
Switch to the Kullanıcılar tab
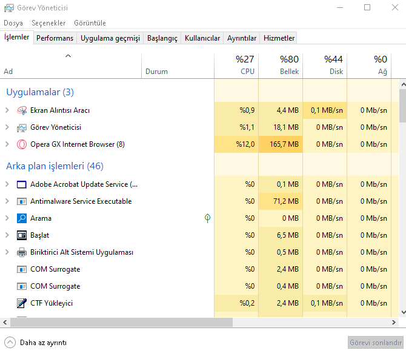coord(202,38)
